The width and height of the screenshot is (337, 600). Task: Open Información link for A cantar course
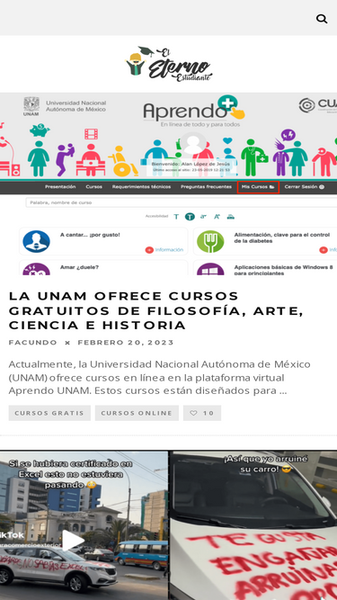pyautogui.click(x=164, y=250)
